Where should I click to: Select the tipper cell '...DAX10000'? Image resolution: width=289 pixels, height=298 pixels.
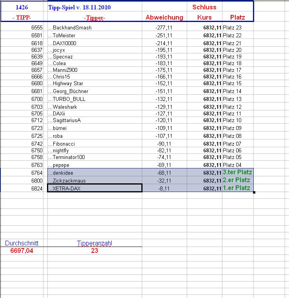94,43
